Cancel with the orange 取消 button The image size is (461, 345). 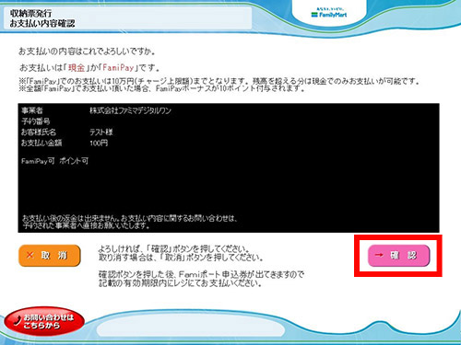pos(50,256)
